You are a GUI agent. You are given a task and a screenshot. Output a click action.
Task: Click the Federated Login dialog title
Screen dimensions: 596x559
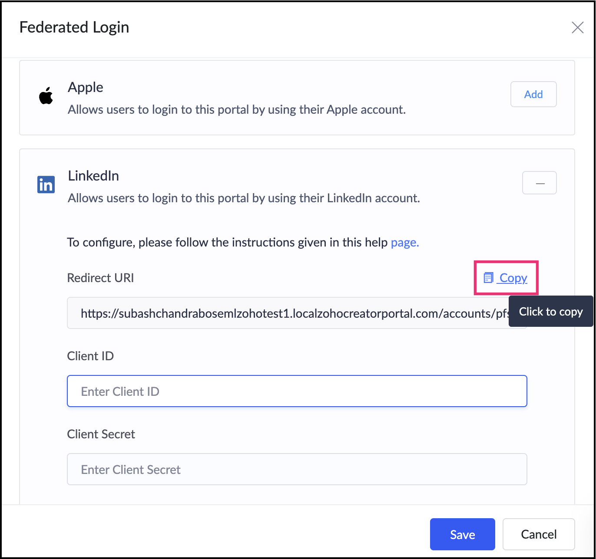pyautogui.click(x=74, y=27)
